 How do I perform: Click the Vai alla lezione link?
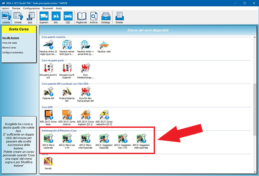click(x=10, y=38)
